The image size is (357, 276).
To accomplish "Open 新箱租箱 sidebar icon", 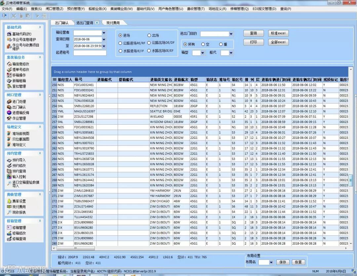I will click(9, 81).
